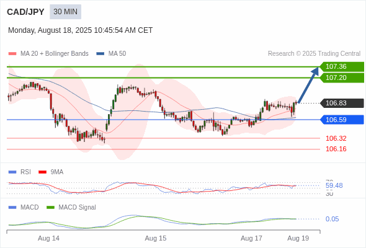Click the 30 MIN timeframe badge
Image resolution: width=366 pixels, height=248 pixels.
pos(65,12)
